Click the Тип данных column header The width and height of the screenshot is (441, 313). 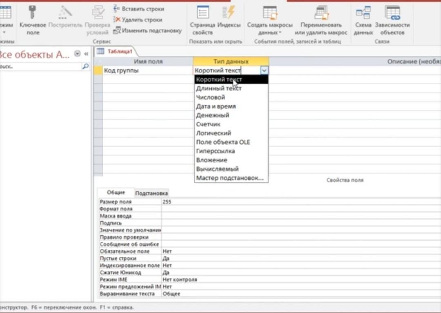pos(231,62)
